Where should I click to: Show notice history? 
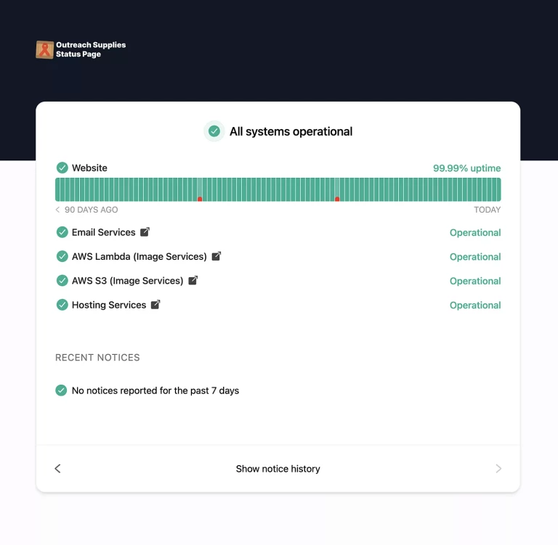point(278,469)
